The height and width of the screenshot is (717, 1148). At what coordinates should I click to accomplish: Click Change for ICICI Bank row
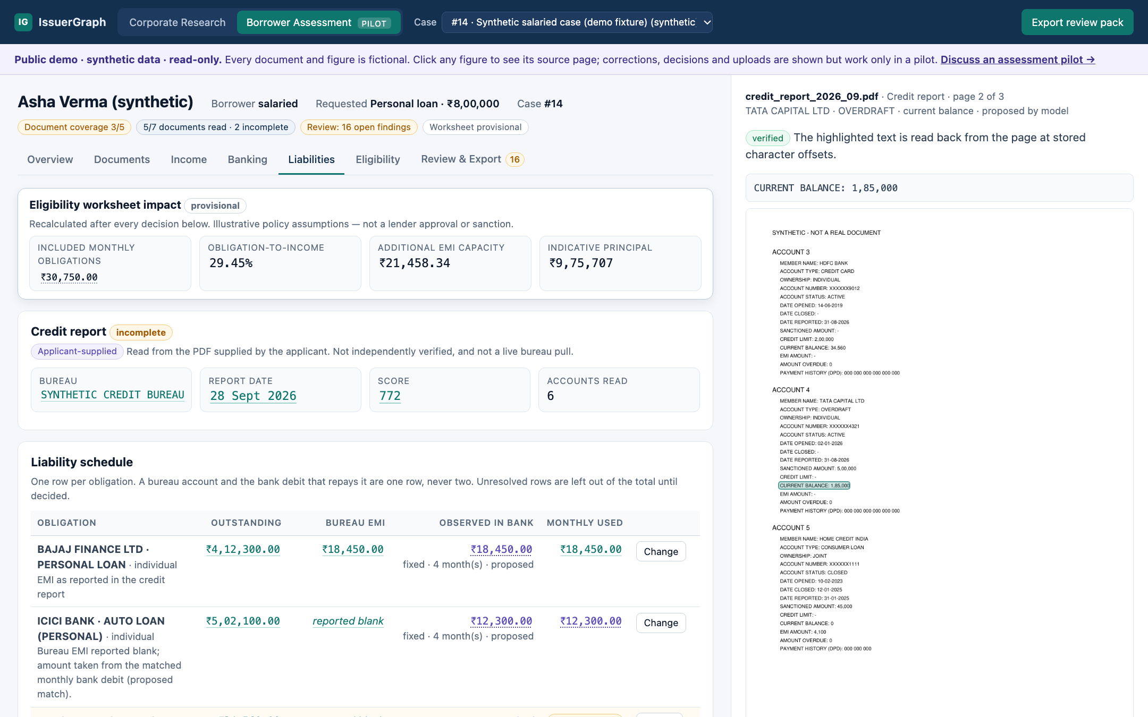point(661,623)
